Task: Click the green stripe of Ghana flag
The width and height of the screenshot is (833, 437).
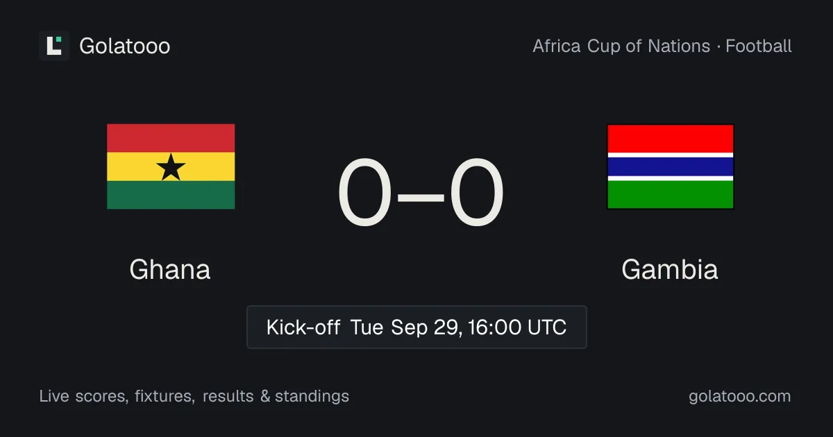Action: coord(171,195)
